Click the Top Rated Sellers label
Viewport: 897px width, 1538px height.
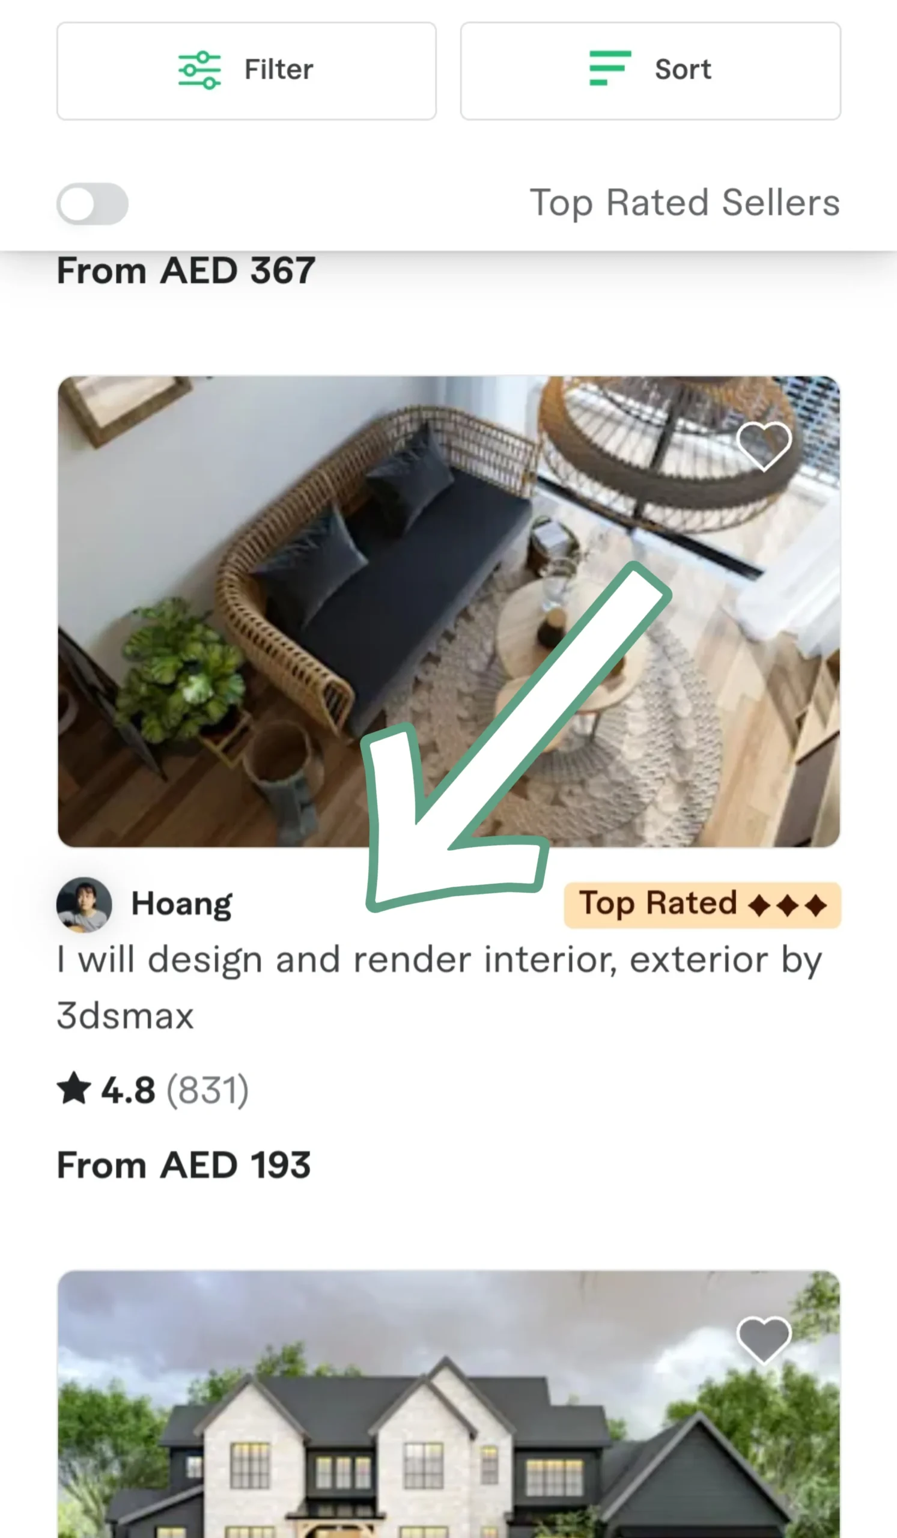coord(685,203)
